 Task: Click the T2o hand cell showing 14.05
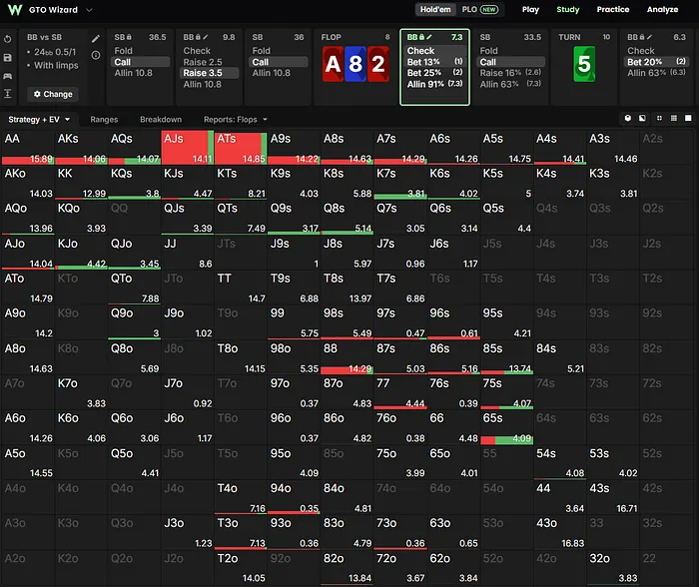coord(241,567)
